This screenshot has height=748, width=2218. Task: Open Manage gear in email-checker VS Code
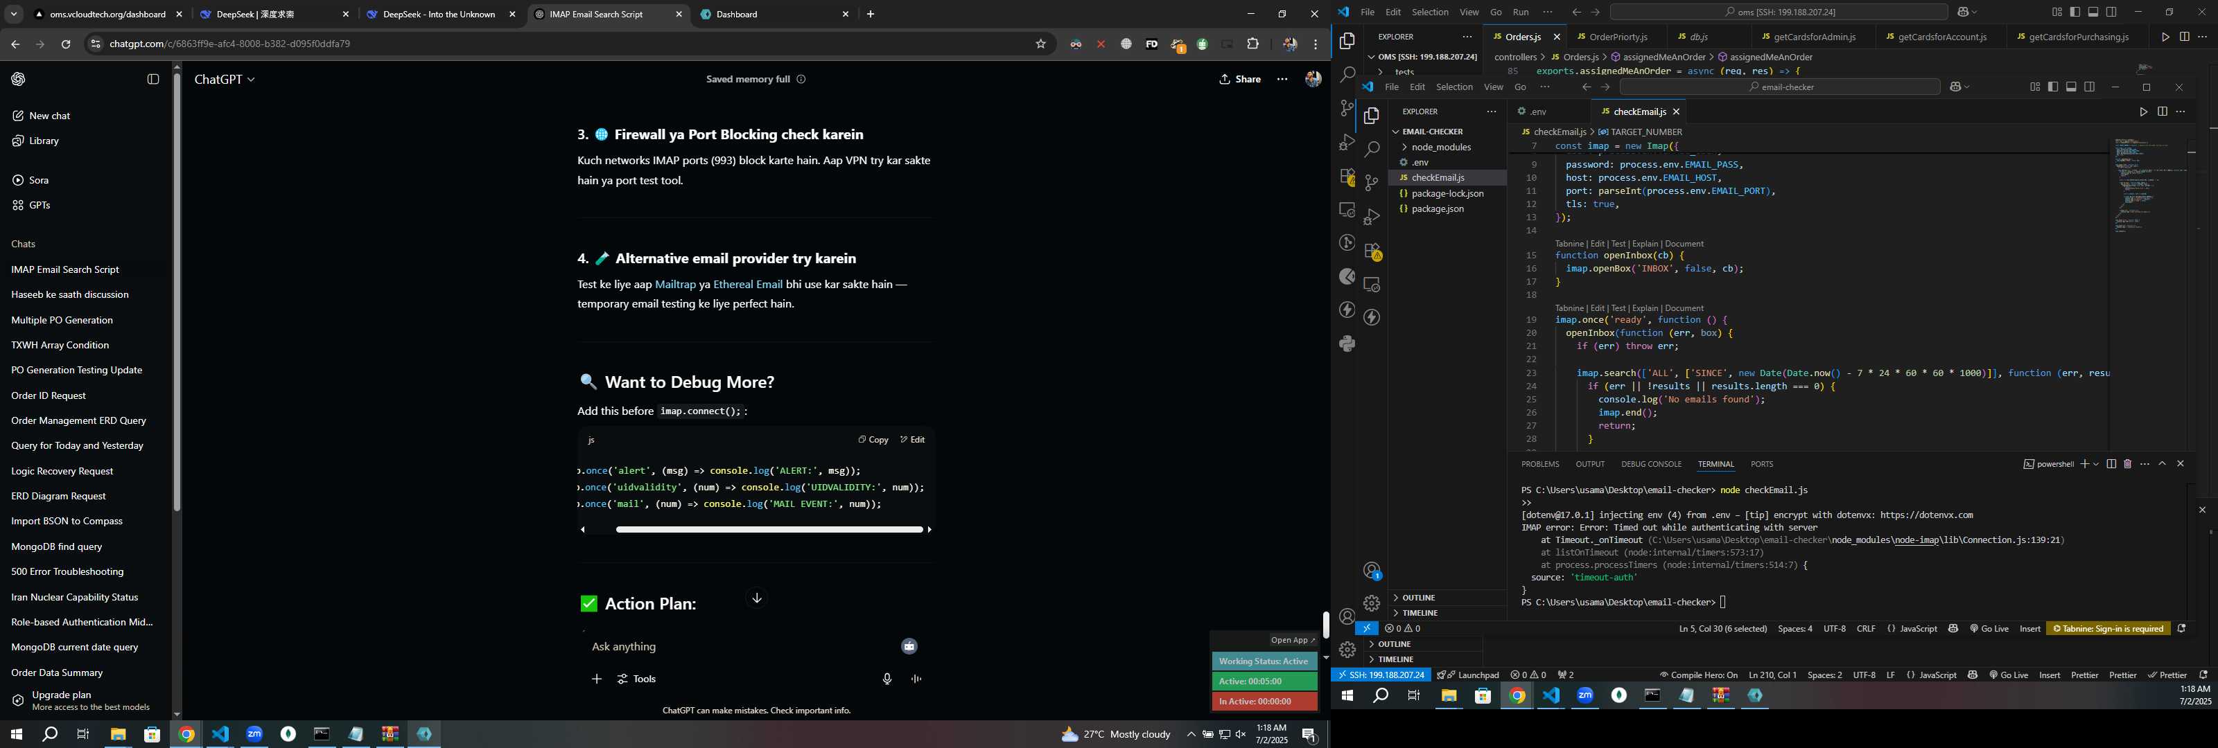coord(1372,603)
